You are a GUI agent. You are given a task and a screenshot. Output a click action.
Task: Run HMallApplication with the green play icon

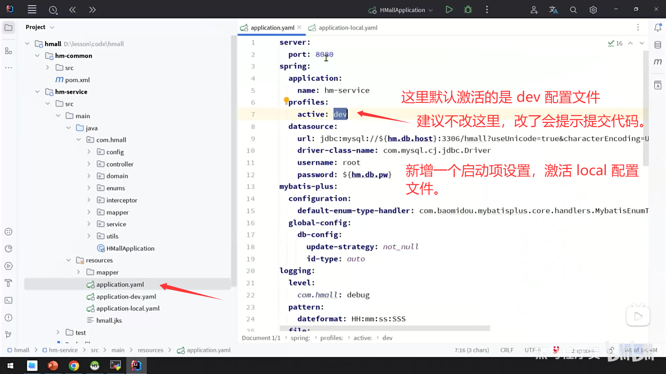pyautogui.click(x=449, y=10)
